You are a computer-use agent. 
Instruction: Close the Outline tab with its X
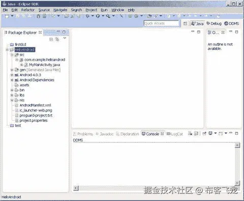click(x=223, y=32)
